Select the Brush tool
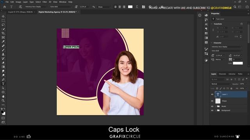The image size is (250, 140). tap(3, 50)
